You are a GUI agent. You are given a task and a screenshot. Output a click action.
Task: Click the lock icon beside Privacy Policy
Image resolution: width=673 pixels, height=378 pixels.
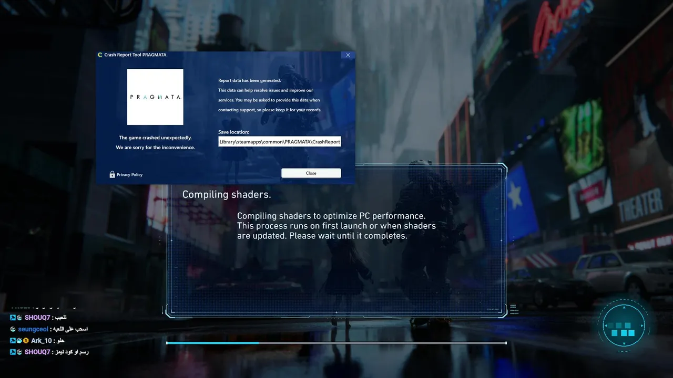pyautogui.click(x=112, y=174)
